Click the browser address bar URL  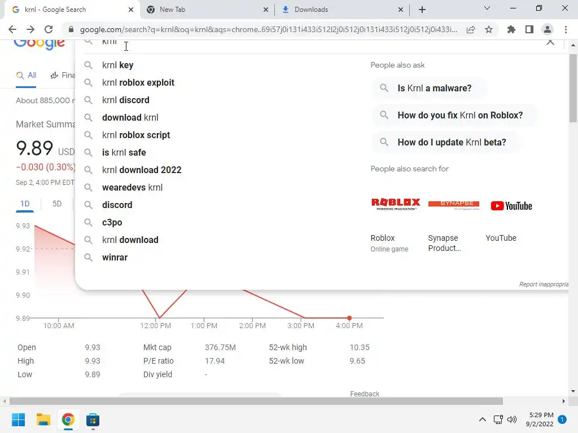tap(268, 29)
